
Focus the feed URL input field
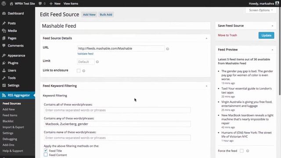coord(121,48)
